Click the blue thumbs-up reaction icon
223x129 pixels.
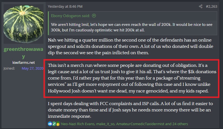(x=50, y=123)
